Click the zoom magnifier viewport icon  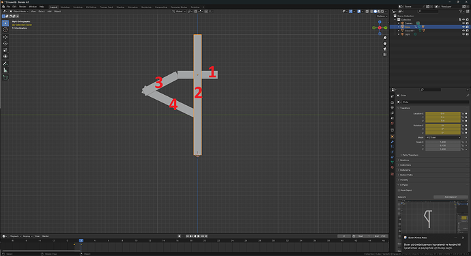385,38
